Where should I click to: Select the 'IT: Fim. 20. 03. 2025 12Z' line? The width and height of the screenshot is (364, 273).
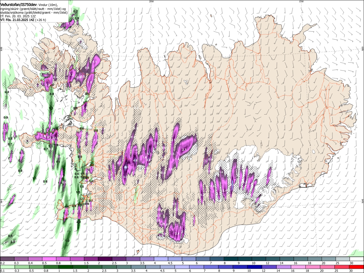click(18, 16)
